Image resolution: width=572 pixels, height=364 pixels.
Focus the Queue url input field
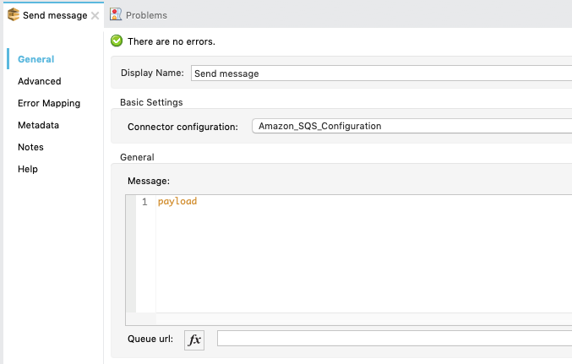pos(393,339)
